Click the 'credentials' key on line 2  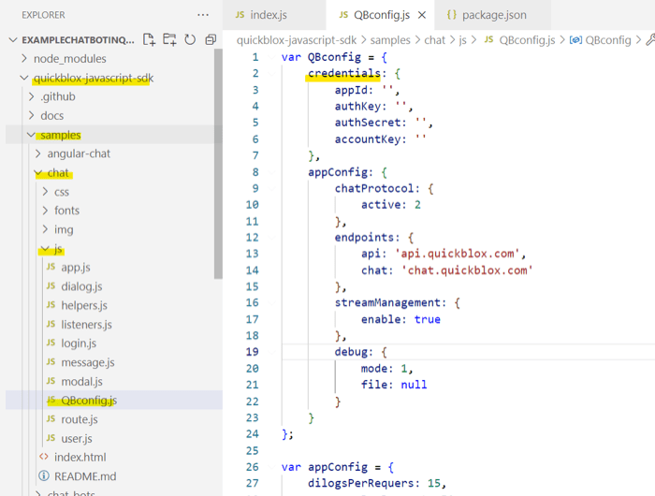(344, 74)
